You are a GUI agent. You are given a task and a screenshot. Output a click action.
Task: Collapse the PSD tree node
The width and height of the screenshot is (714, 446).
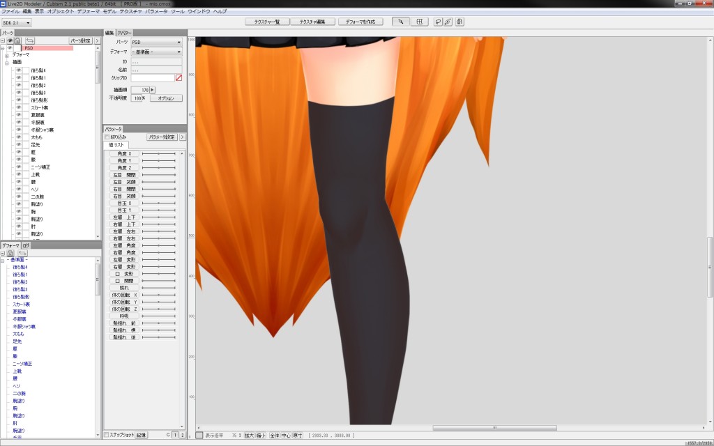(x=2, y=48)
